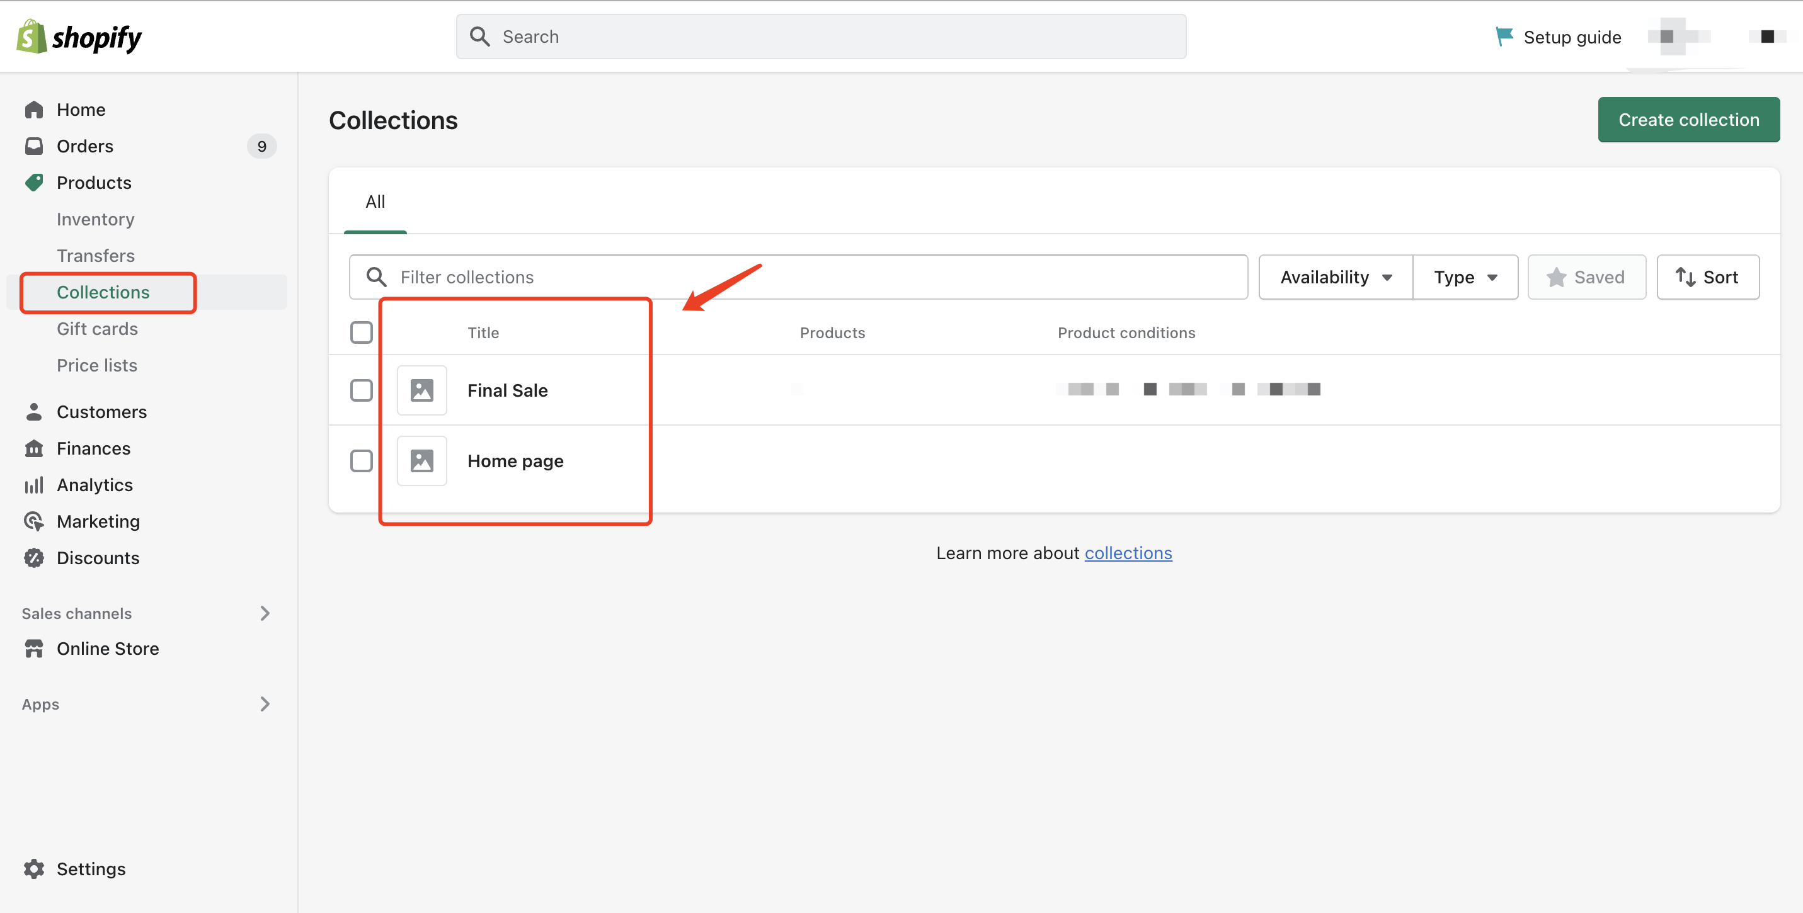Expand the Sales channels section chevron

tap(265, 613)
